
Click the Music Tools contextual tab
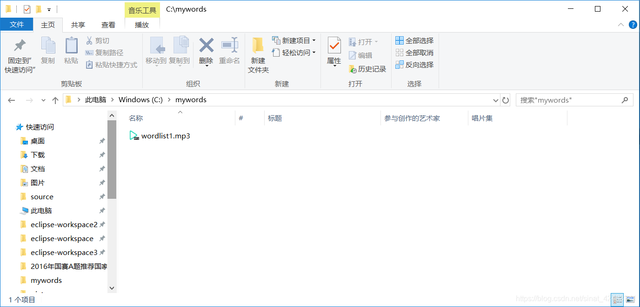pos(142,10)
